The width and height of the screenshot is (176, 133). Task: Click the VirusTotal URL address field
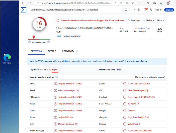coord(76,3)
